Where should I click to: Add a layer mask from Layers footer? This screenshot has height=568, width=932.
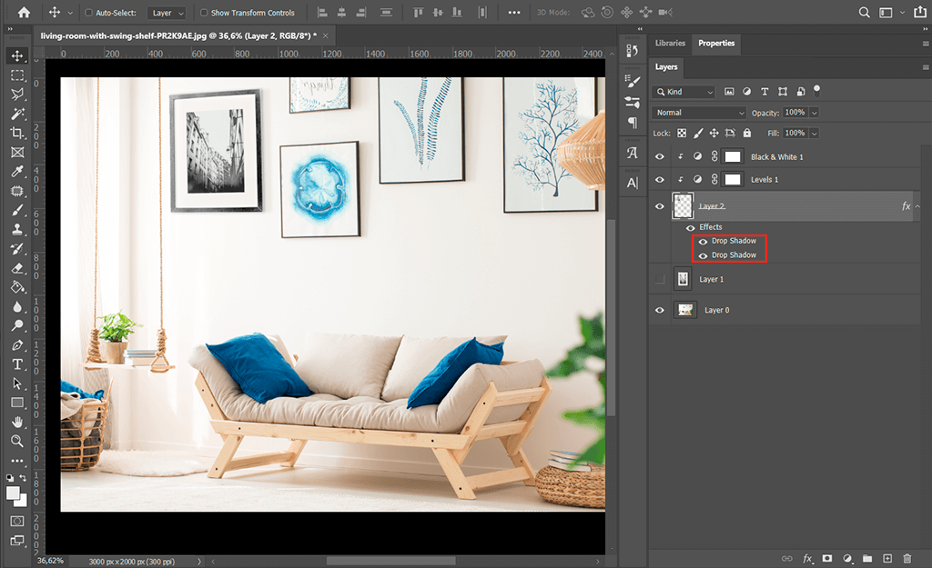[826, 558]
